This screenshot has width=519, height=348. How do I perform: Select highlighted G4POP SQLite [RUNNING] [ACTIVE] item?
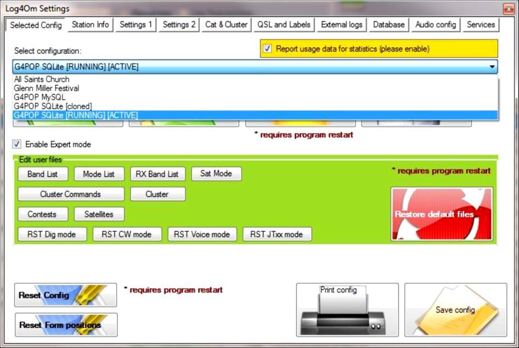[x=255, y=115]
